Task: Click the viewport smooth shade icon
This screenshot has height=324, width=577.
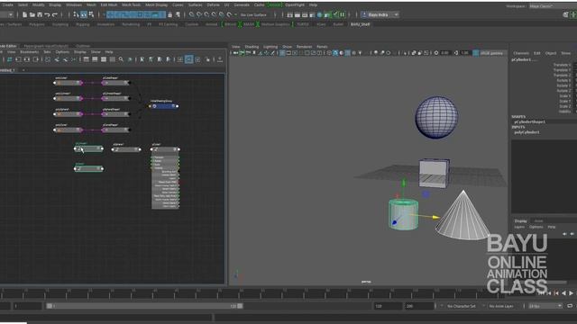Action: 335,53
